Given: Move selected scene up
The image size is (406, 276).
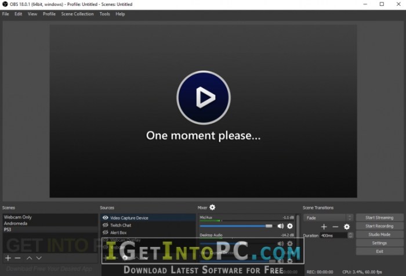Looking at the screenshot, I should (29, 258).
